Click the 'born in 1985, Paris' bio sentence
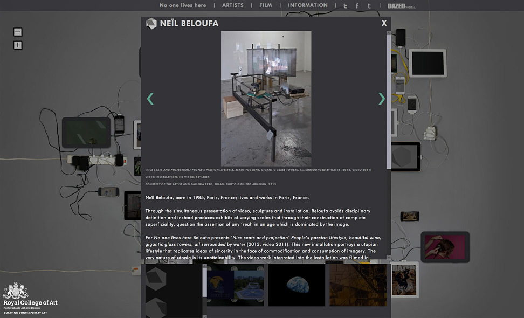This screenshot has width=524, height=318. point(227,198)
